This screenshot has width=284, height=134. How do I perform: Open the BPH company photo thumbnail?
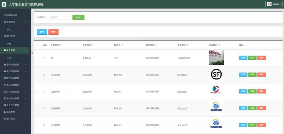(x=216, y=58)
